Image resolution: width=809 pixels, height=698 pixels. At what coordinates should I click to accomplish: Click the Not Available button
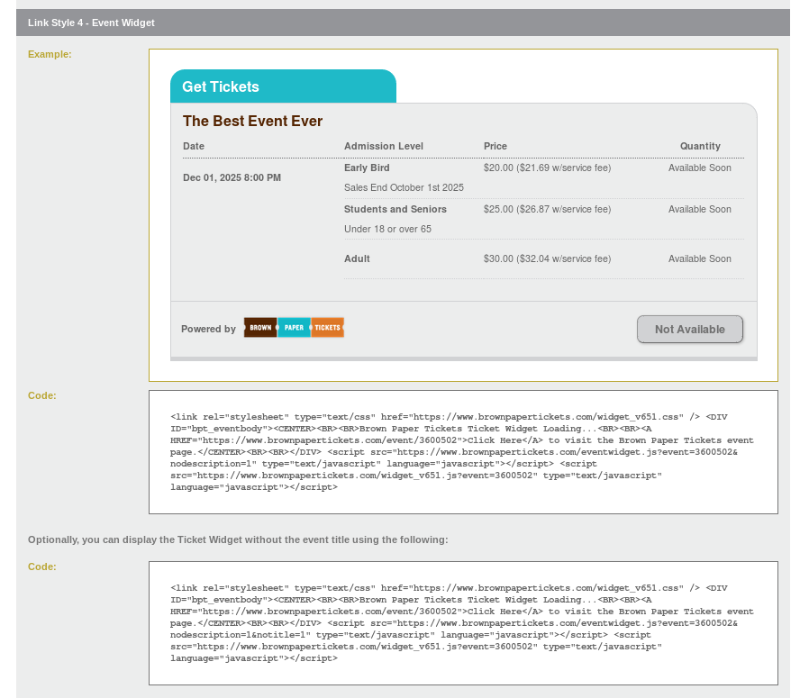tap(690, 329)
